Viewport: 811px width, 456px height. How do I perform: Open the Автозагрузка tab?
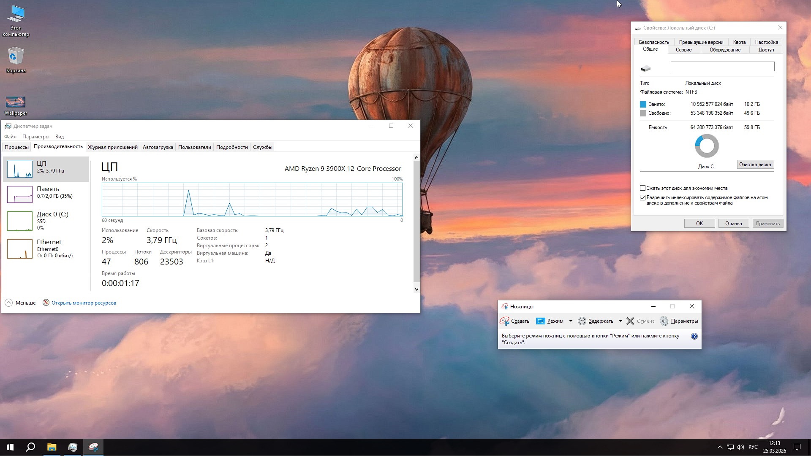[x=158, y=147]
